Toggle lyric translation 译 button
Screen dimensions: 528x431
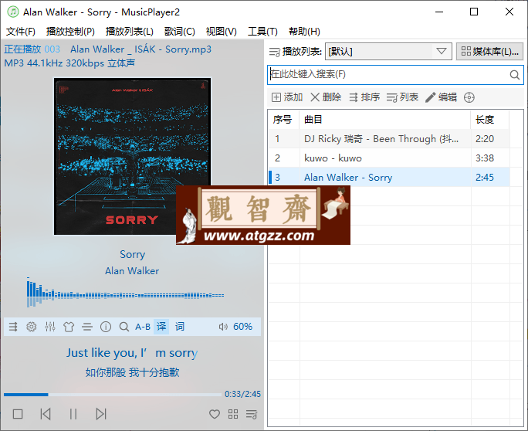coord(161,327)
